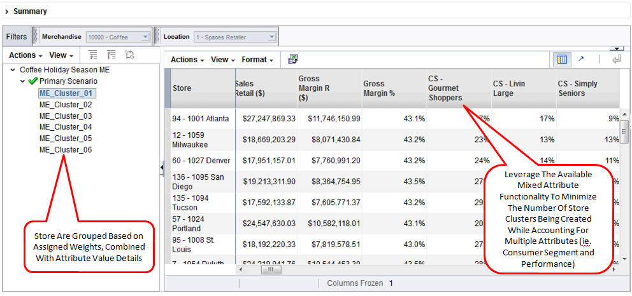Image resolution: width=632 pixels, height=296 pixels.
Task: Click the detach table arrow icon
Action: click(x=581, y=59)
